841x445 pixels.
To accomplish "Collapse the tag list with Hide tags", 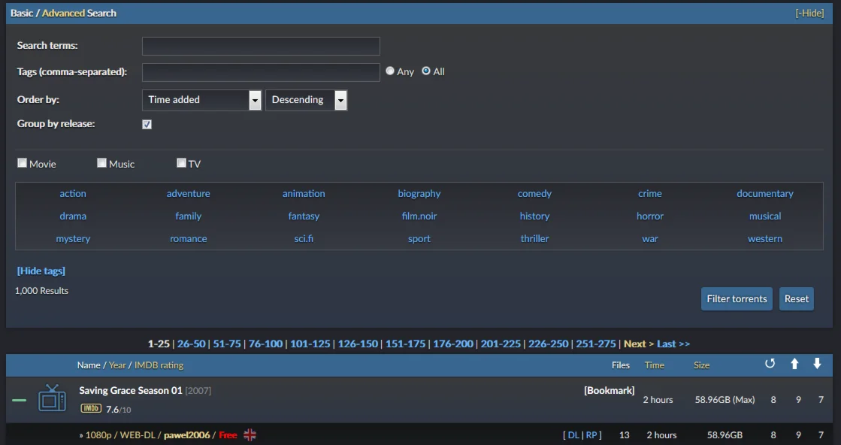I will pos(41,271).
